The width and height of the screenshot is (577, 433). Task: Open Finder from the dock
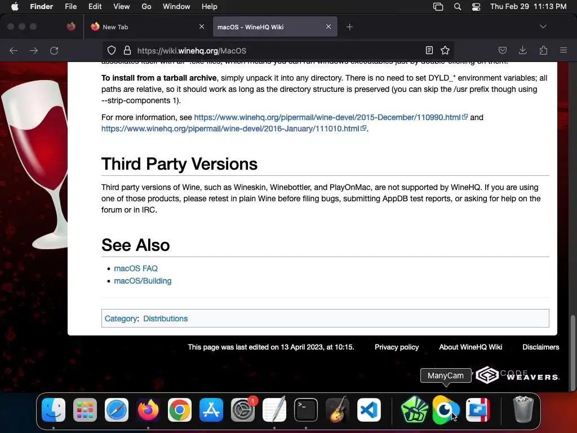(x=54, y=410)
